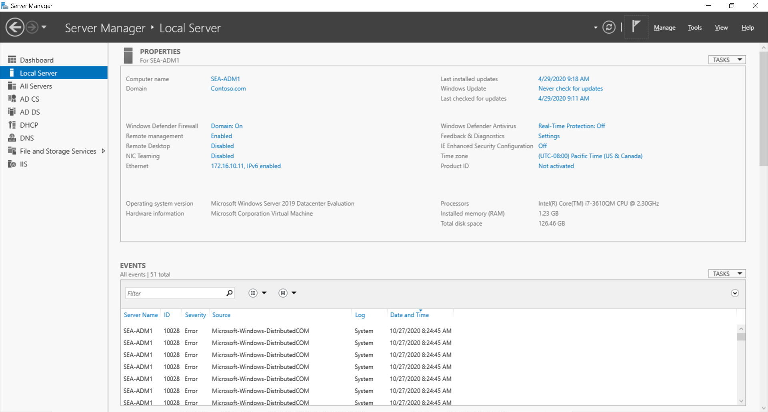Sort events by Severity column
This screenshot has width=768, height=412.
pos(195,315)
